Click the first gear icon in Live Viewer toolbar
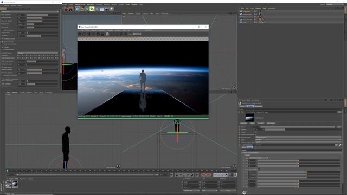The width and height of the screenshot is (347, 195). 98,34
